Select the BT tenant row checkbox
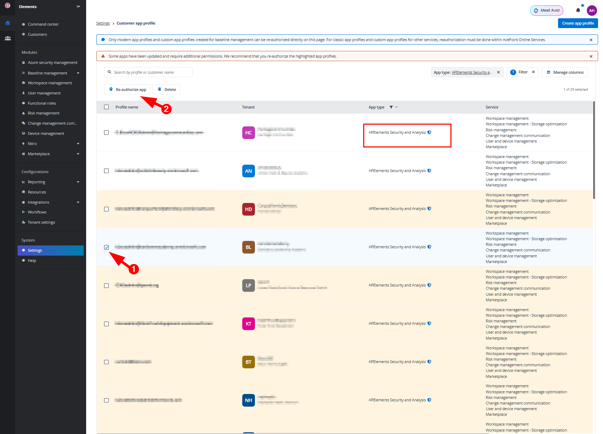 [107, 362]
